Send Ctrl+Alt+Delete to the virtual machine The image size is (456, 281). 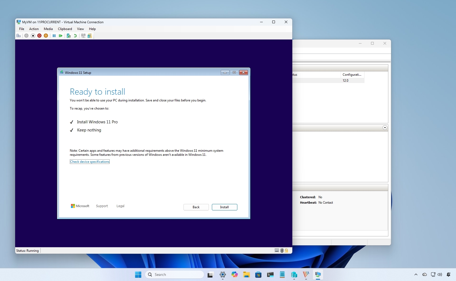click(x=18, y=36)
